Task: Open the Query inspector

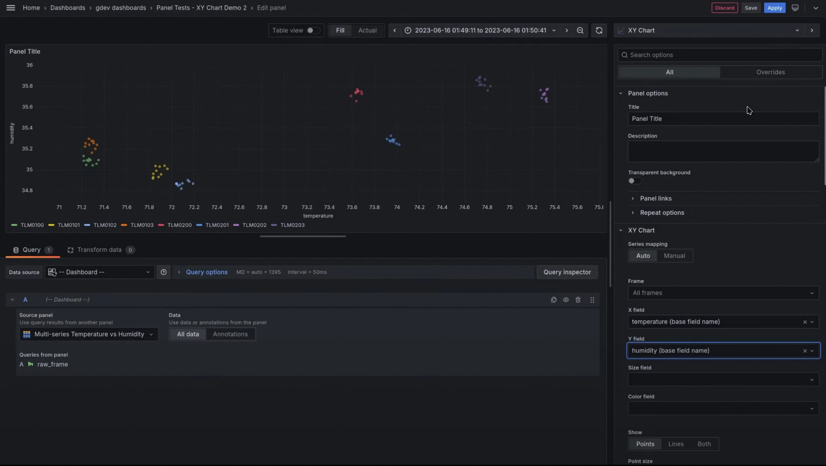Action: [x=567, y=272]
